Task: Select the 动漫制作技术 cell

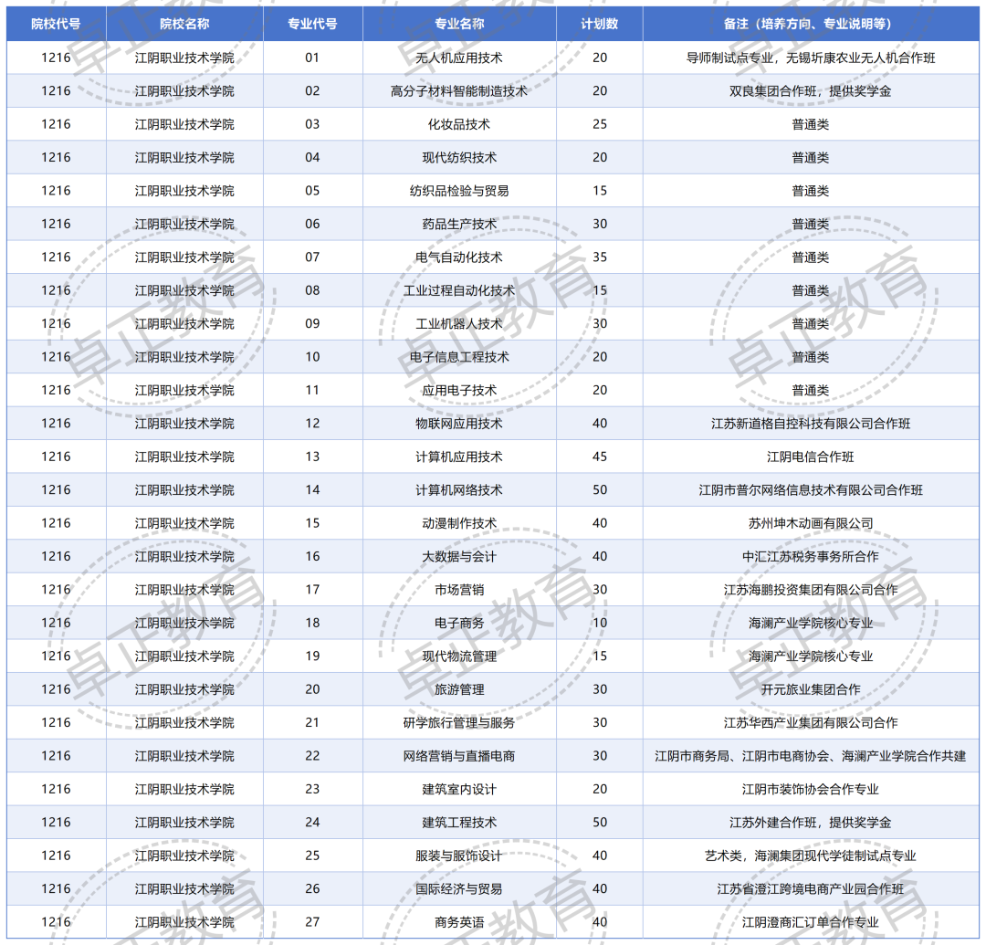Action: [x=459, y=524]
